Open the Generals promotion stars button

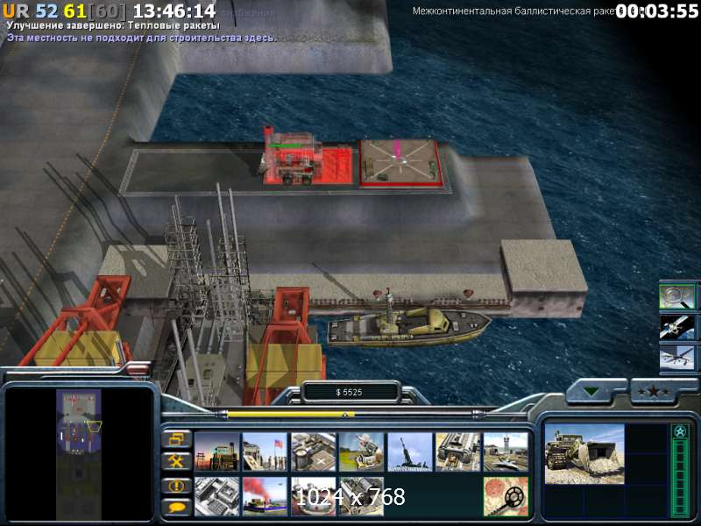click(x=654, y=391)
